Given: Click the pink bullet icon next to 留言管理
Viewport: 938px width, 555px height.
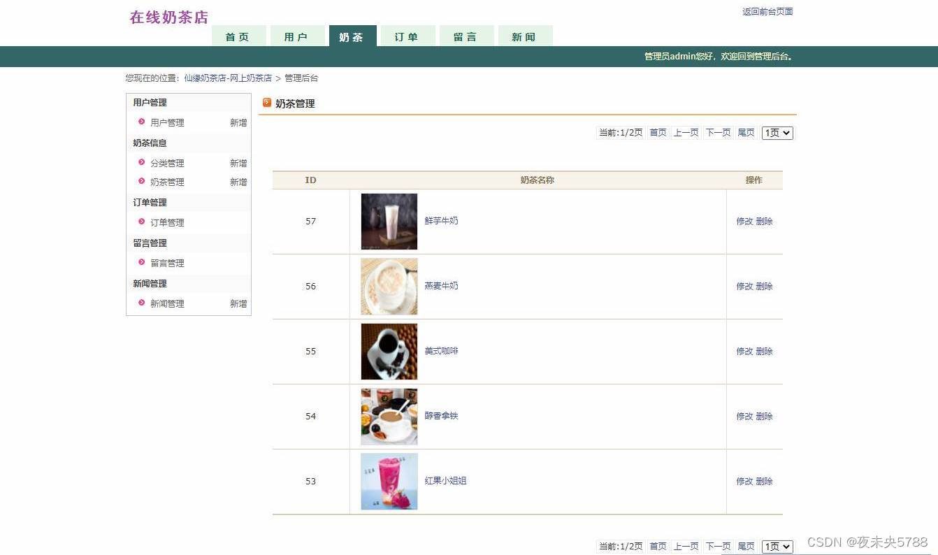Looking at the screenshot, I should point(142,262).
